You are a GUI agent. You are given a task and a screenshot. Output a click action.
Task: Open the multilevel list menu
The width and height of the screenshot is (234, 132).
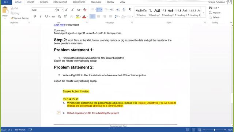[106, 10]
